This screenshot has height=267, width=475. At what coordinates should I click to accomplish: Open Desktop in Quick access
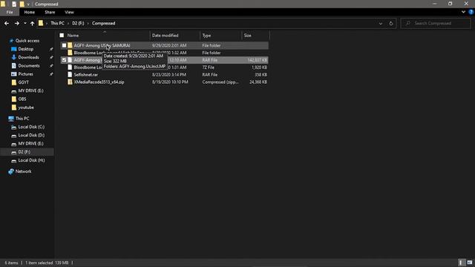coord(26,49)
